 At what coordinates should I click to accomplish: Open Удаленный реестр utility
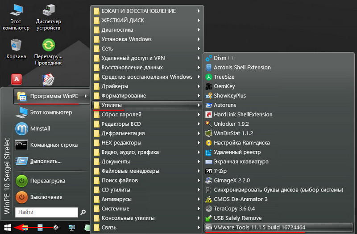tap(278, 152)
